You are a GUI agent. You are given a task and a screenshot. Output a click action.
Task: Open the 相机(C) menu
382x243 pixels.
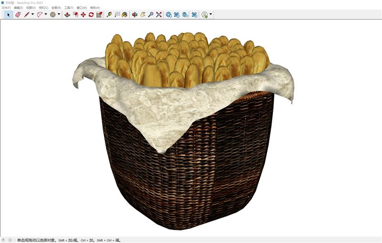coord(43,8)
